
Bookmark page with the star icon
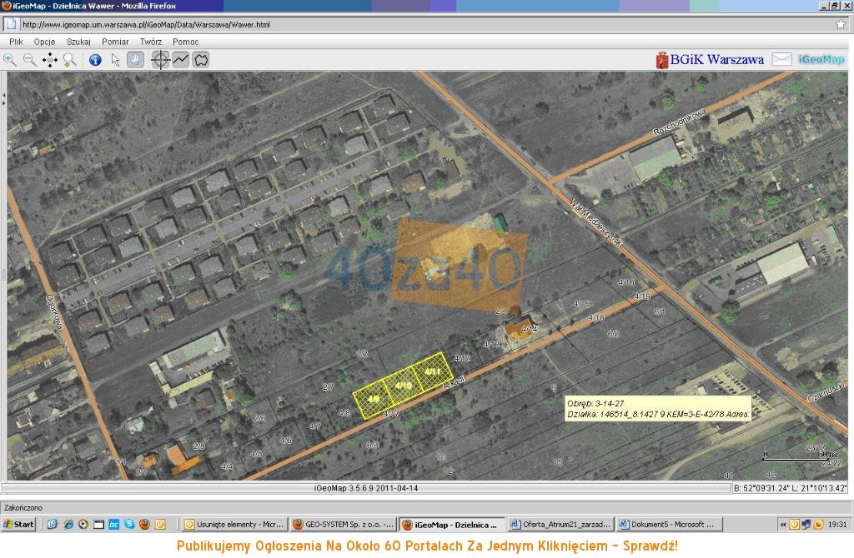[841, 24]
